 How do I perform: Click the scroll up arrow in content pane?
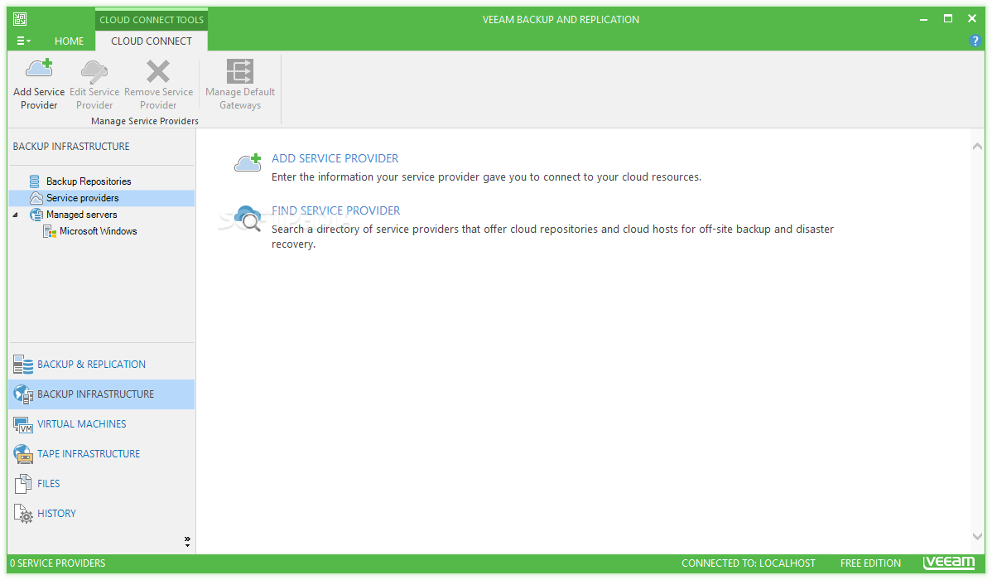coord(977,147)
